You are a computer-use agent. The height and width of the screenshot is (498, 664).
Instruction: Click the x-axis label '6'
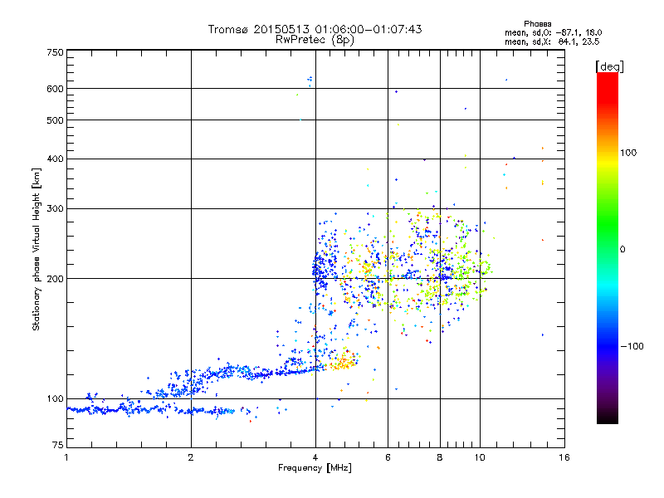click(x=388, y=457)
